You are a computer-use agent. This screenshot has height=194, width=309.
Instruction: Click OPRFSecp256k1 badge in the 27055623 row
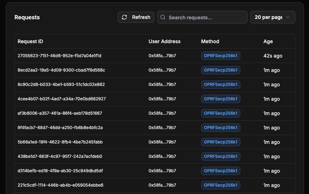point(221,56)
